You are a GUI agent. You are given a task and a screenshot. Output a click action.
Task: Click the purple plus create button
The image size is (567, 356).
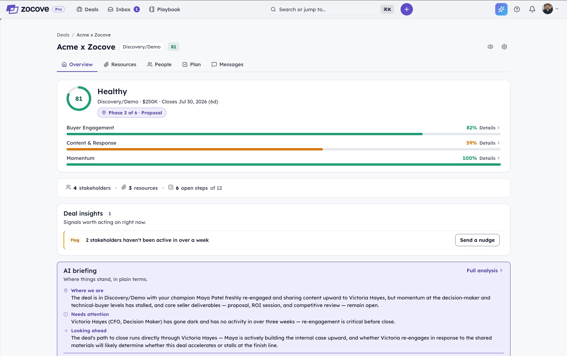(x=407, y=9)
